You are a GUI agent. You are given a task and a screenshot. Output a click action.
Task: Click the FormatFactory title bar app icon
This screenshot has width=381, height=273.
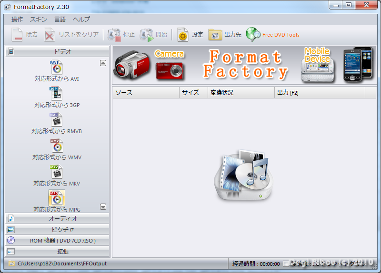click(8, 7)
